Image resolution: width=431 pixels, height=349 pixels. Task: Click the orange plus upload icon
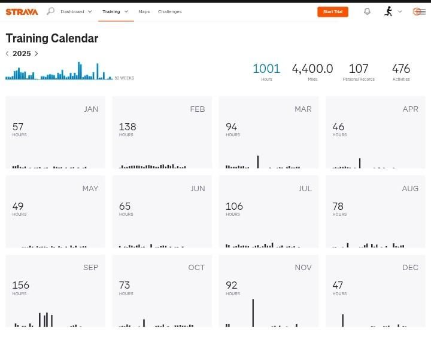pos(417,11)
